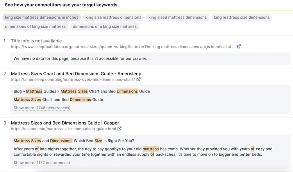
Task: Click 'See how your competitors use your target keywords' heading
Action: point(61,5)
